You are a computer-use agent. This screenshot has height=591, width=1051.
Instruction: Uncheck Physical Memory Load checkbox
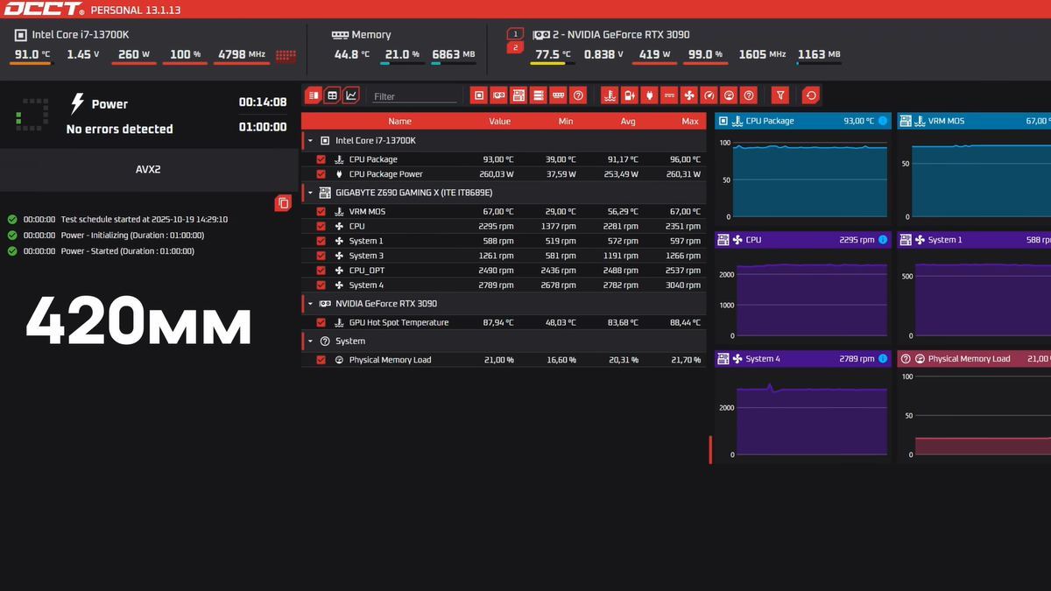(321, 360)
